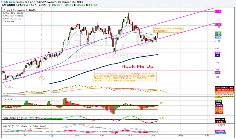Click the 0.6128 pink MACD value label
The width and height of the screenshot is (236, 139).
click(220, 131)
